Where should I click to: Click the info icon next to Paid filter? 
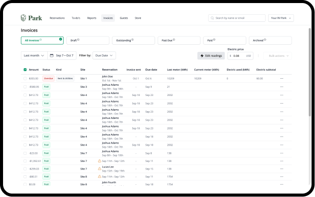coord(214,40)
